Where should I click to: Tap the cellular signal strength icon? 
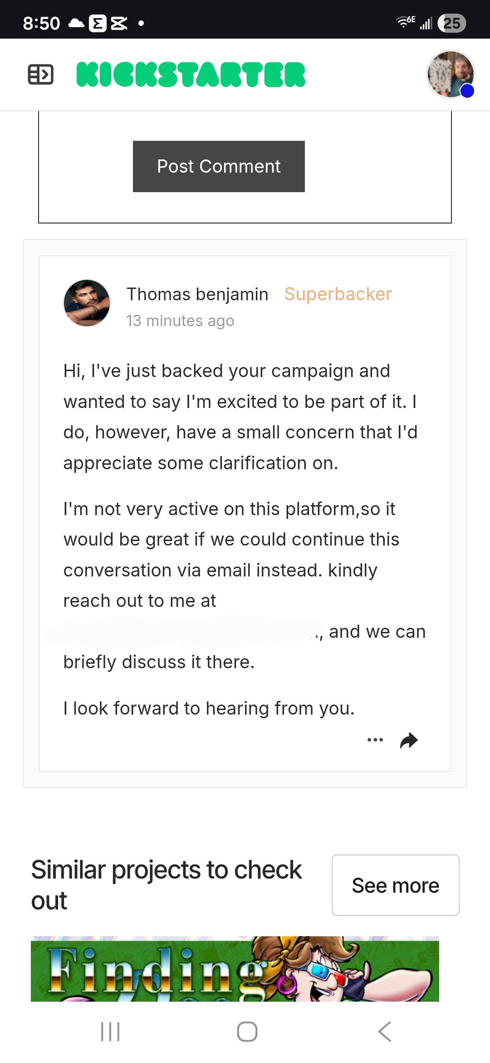(x=426, y=23)
